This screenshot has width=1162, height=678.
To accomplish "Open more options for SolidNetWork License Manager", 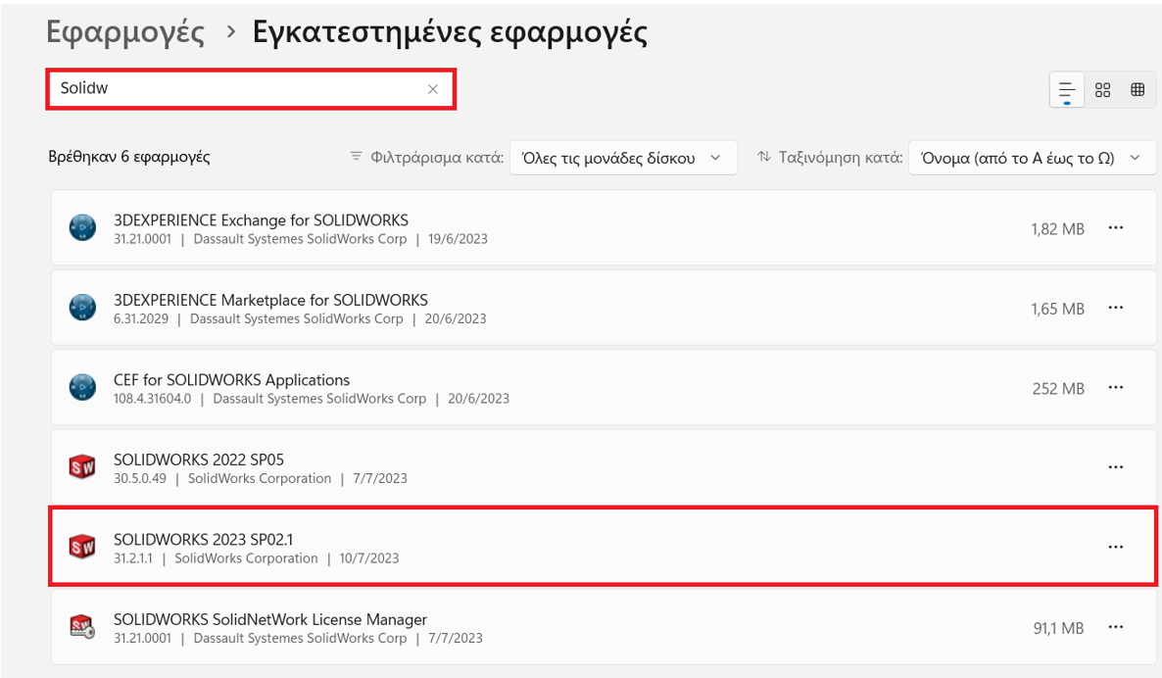I will 1115,627.
